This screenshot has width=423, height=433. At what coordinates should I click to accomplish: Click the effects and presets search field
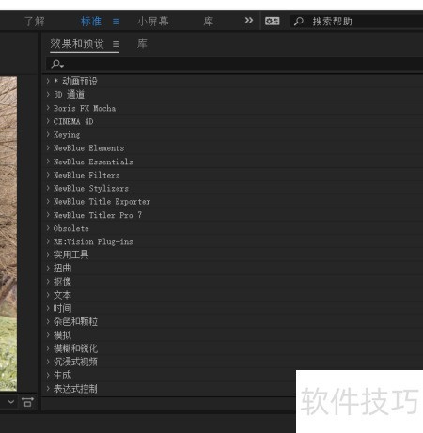click(x=234, y=64)
